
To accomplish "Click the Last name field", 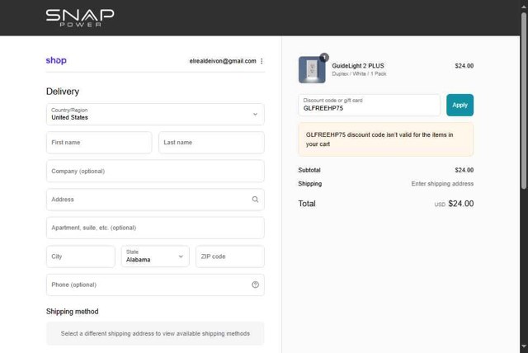I will [x=211, y=143].
